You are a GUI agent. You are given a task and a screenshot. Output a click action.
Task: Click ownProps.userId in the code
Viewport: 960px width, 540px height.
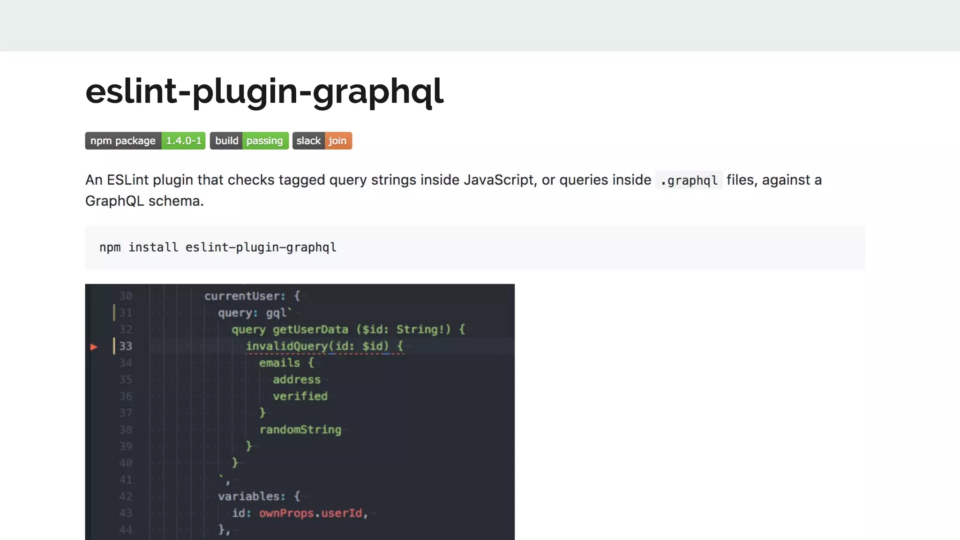click(x=311, y=513)
